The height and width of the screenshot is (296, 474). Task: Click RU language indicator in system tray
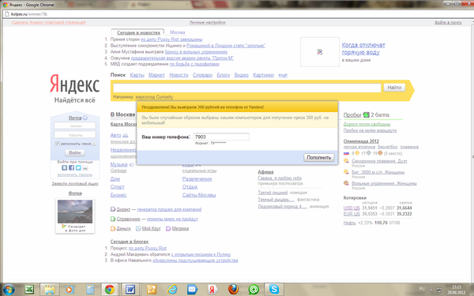422,289
